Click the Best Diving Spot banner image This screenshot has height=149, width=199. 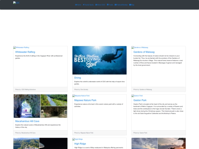point(99,60)
